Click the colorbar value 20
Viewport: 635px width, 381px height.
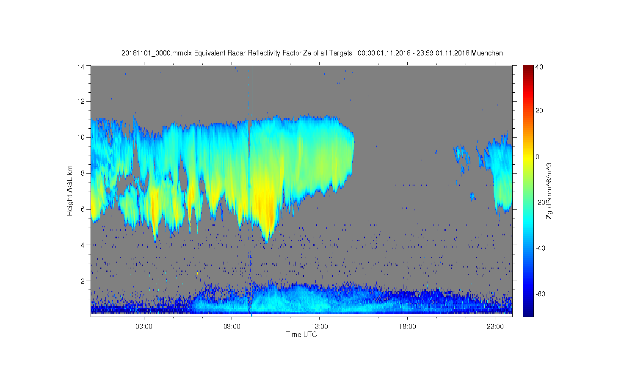point(539,111)
